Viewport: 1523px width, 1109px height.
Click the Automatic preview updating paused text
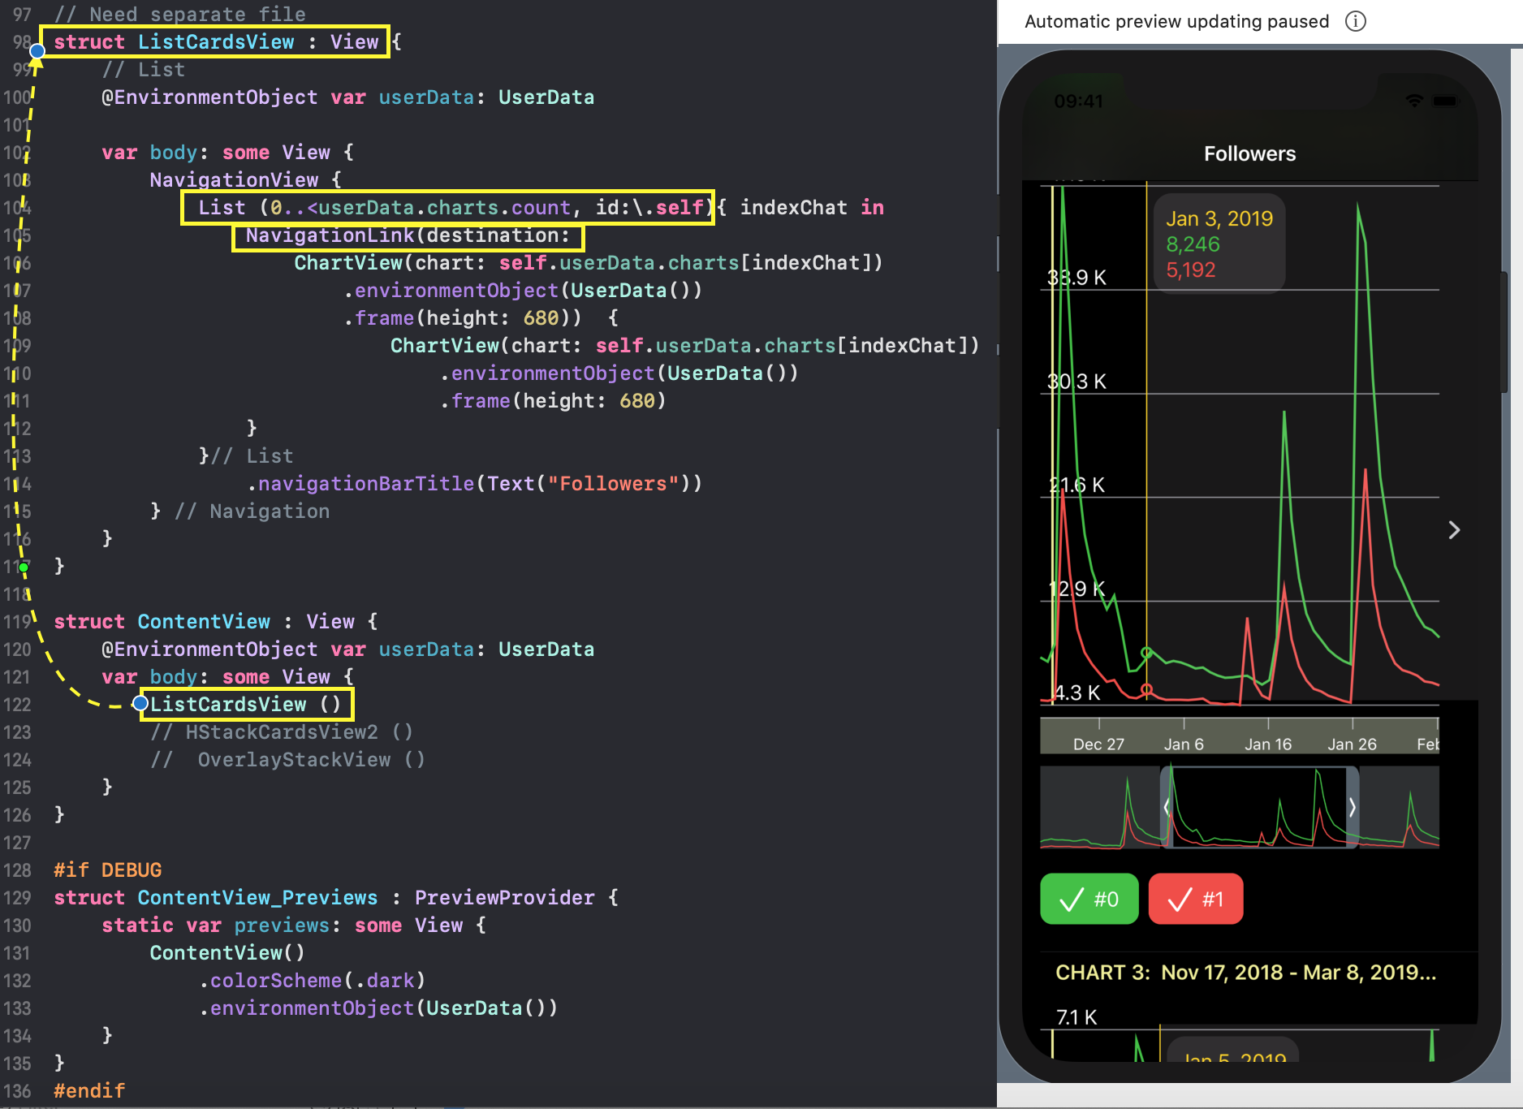[1176, 21]
